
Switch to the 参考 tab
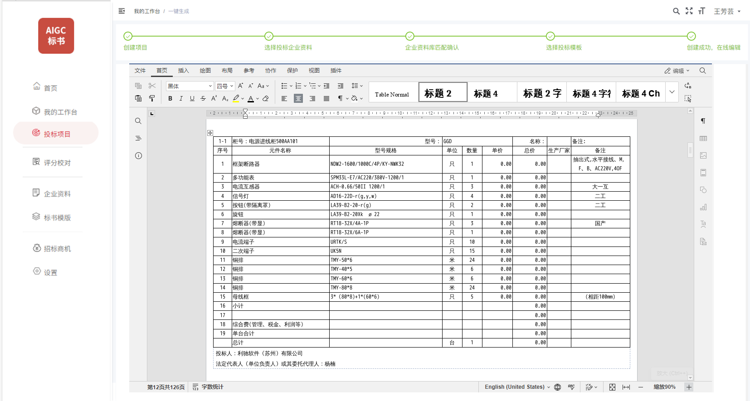tap(249, 71)
